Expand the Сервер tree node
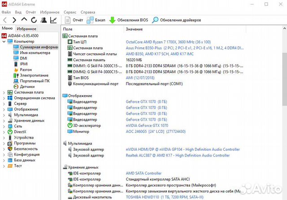Screen dimensions: 287x200 pos(4,104)
